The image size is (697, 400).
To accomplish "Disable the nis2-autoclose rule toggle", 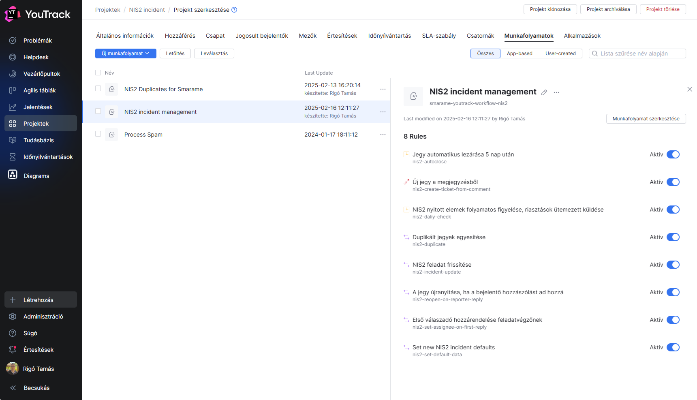I will pos(673,154).
